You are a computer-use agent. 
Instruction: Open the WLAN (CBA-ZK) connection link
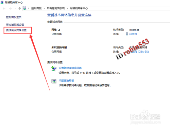coord(139,52)
